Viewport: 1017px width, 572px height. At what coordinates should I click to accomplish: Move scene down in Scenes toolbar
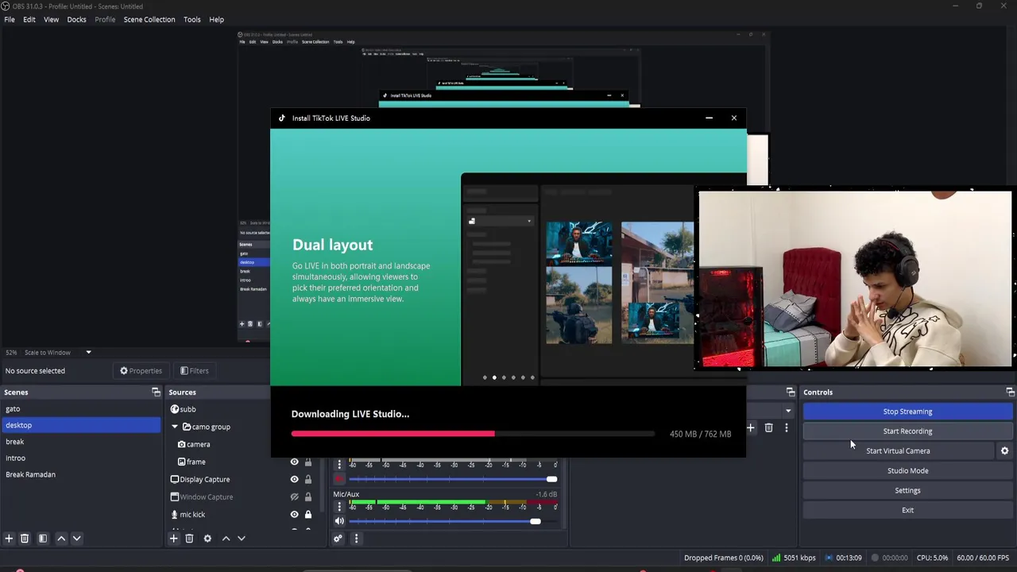pos(77,539)
